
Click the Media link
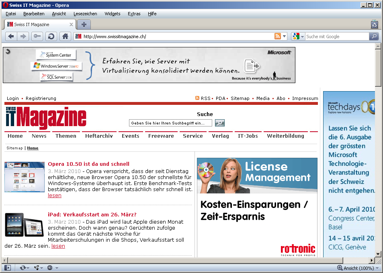point(263,98)
